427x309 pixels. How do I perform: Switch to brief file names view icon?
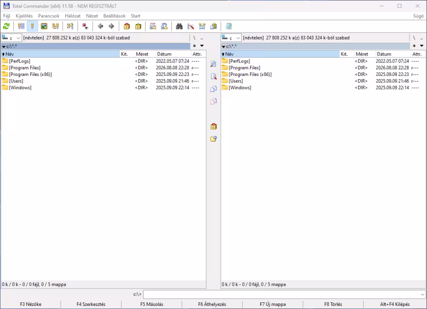click(x=21, y=26)
